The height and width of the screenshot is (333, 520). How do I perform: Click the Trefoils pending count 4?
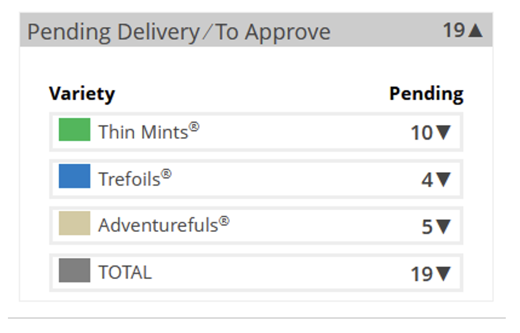427,180
